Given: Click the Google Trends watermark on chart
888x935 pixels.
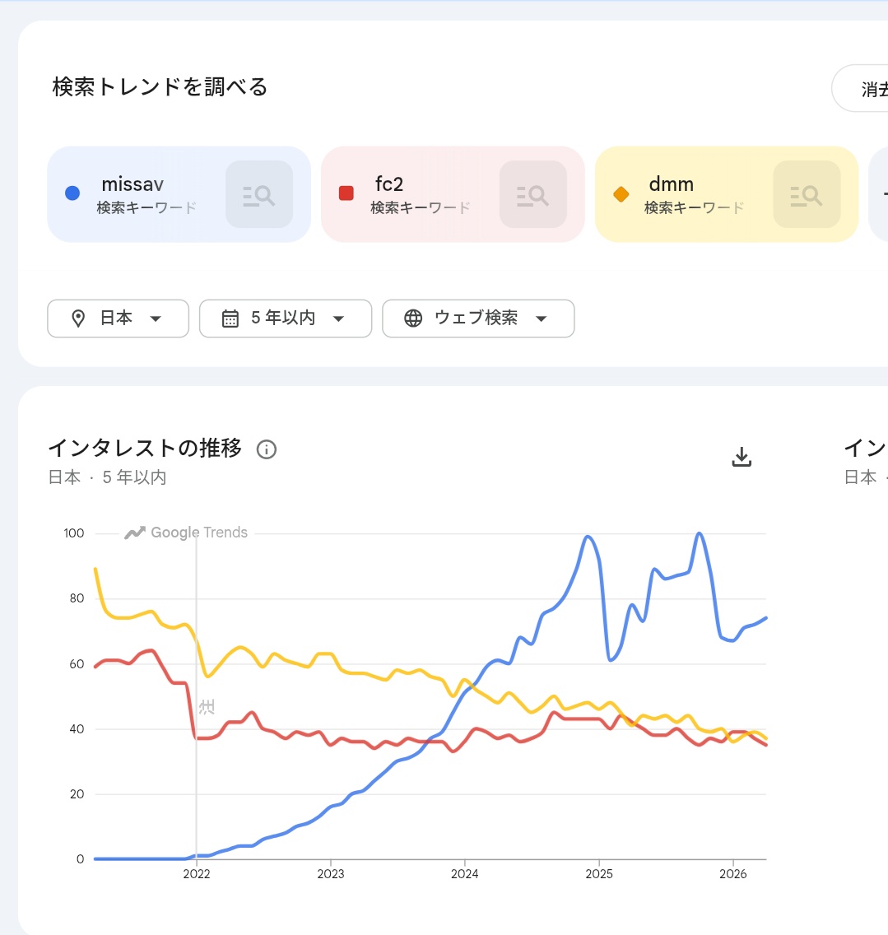Looking at the screenshot, I should (187, 533).
